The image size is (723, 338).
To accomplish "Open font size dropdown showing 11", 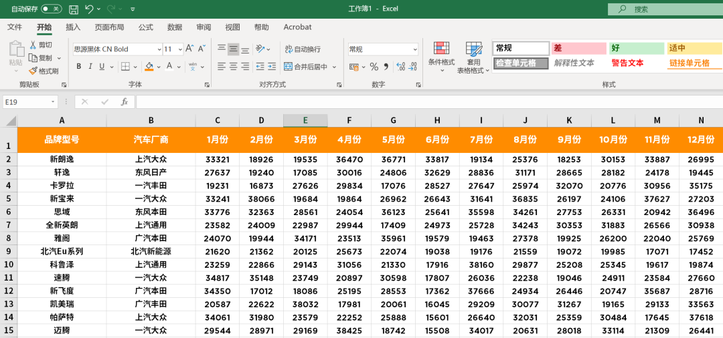I will click(x=180, y=49).
